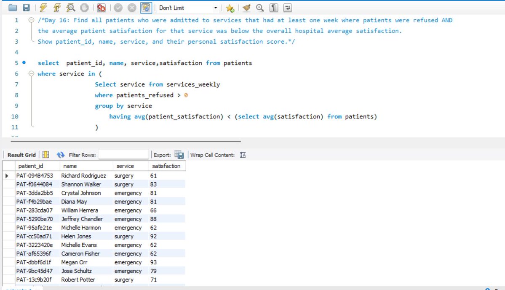The image size is (505, 290).
Task: Toggle word wrapping icon
Action: [287, 8]
